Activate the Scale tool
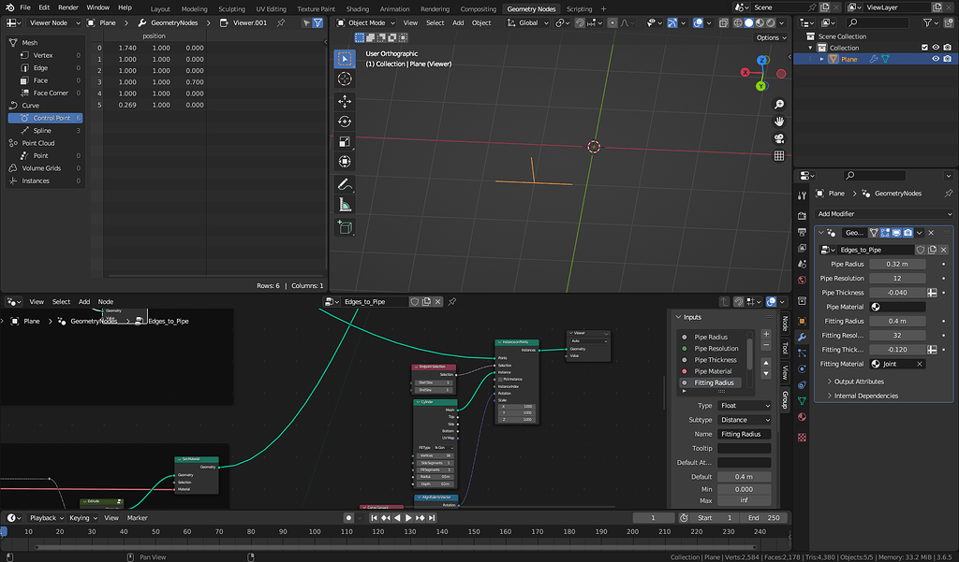This screenshot has width=959, height=562. coord(345,142)
